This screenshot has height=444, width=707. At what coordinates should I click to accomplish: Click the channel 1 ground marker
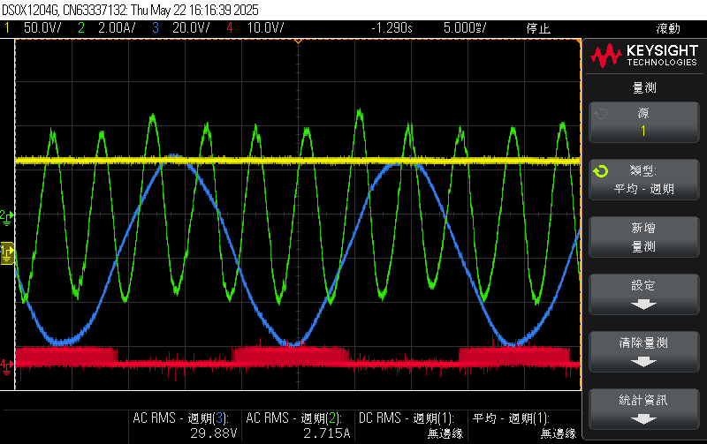pos(7,253)
